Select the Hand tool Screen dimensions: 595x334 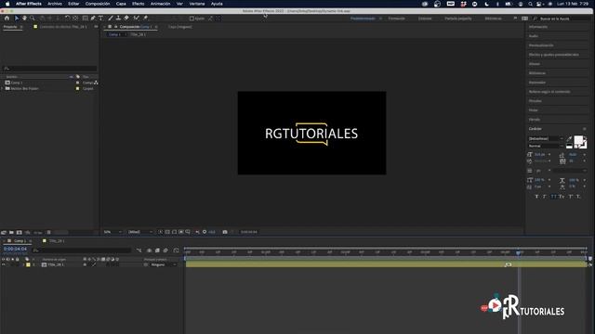(24, 18)
